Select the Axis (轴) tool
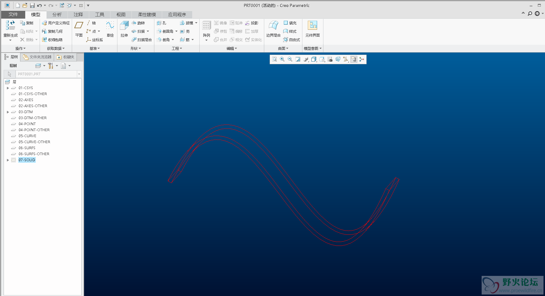This screenshot has height=296, width=545. tap(91, 23)
